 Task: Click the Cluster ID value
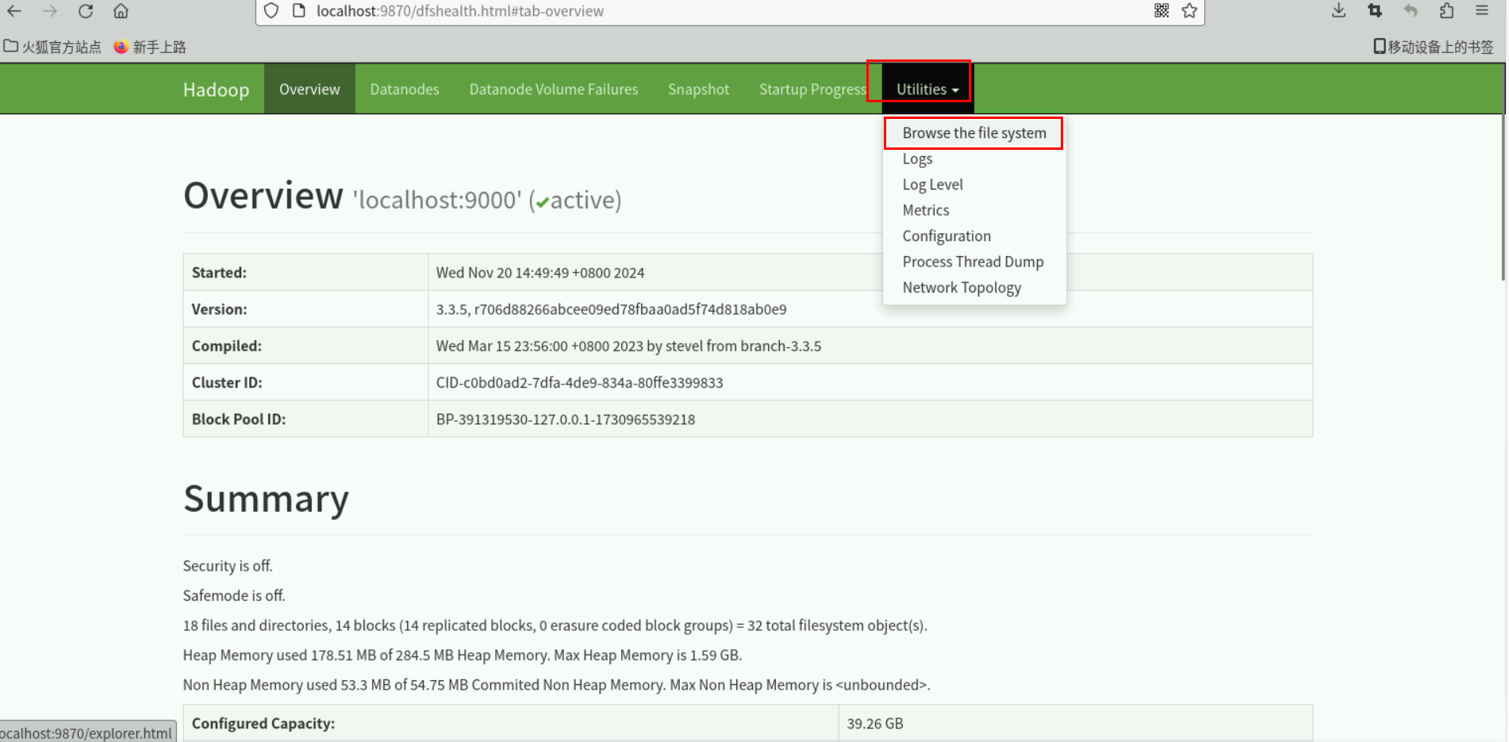click(x=579, y=383)
